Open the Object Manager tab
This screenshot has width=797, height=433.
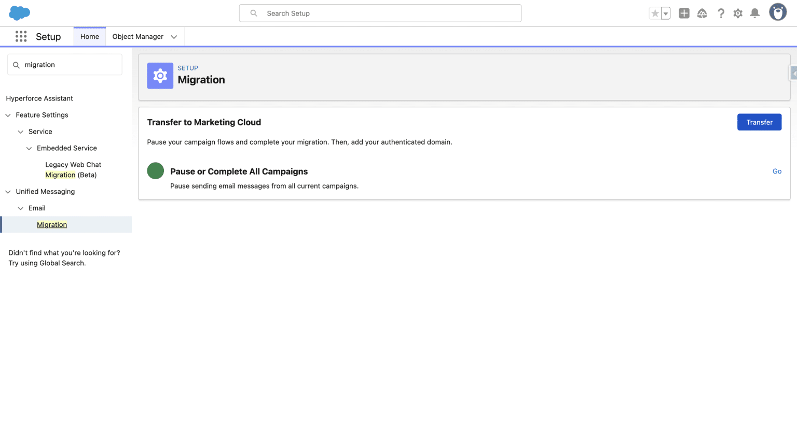click(x=138, y=36)
